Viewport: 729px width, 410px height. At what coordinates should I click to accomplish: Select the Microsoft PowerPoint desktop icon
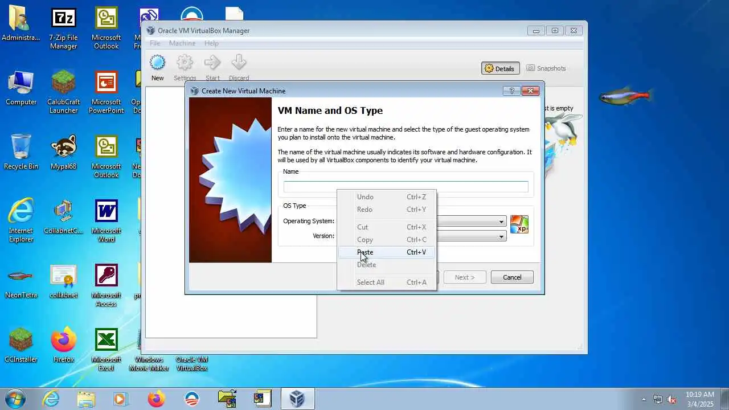(106, 92)
